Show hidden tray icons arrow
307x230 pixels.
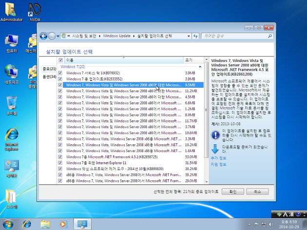click(x=249, y=224)
